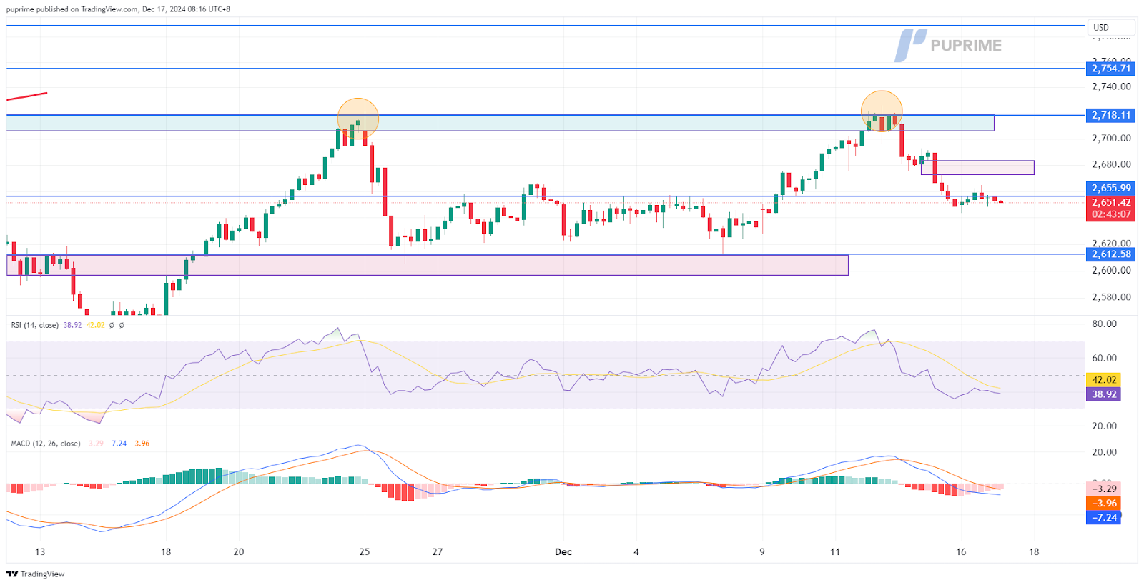
Task: Click the 02:43:07 candle countdown timer
Action: (1110, 214)
